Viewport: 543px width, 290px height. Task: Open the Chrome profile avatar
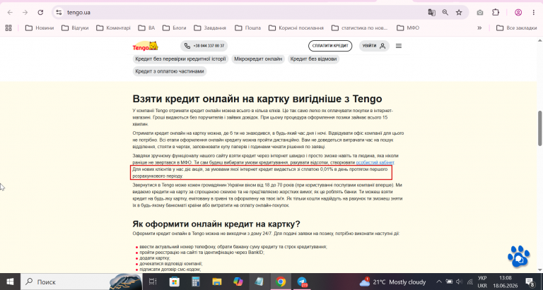(518, 13)
